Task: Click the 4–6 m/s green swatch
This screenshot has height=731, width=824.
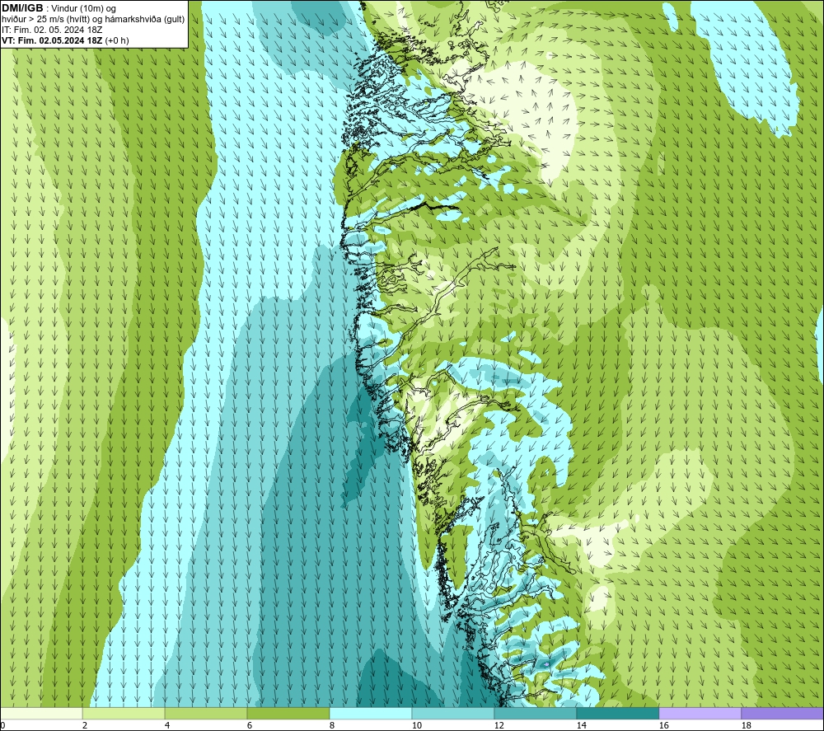Action: click(x=206, y=713)
